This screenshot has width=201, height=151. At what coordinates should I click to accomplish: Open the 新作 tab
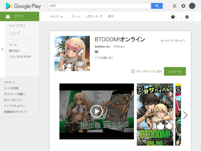click(x=111, y=16)
